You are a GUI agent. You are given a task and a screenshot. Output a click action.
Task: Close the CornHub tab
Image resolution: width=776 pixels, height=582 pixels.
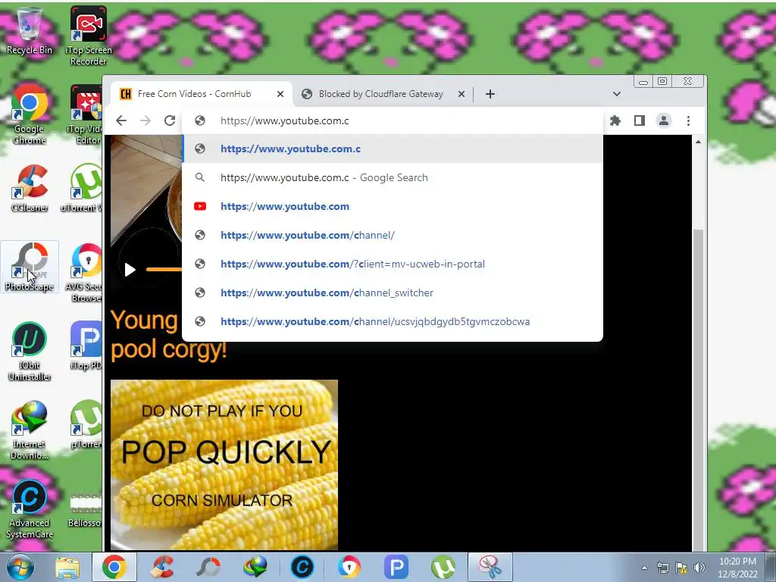[280, 94]
